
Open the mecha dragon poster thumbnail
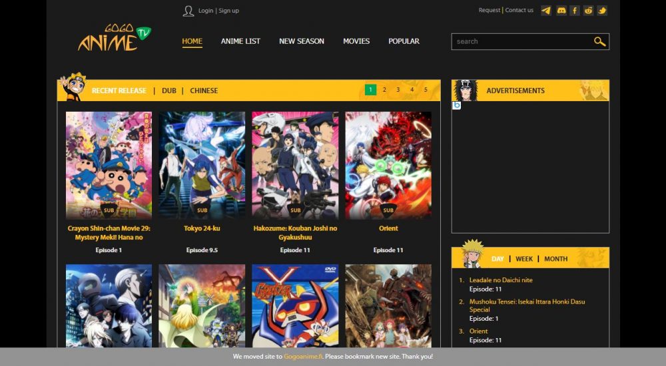(388, 305)
